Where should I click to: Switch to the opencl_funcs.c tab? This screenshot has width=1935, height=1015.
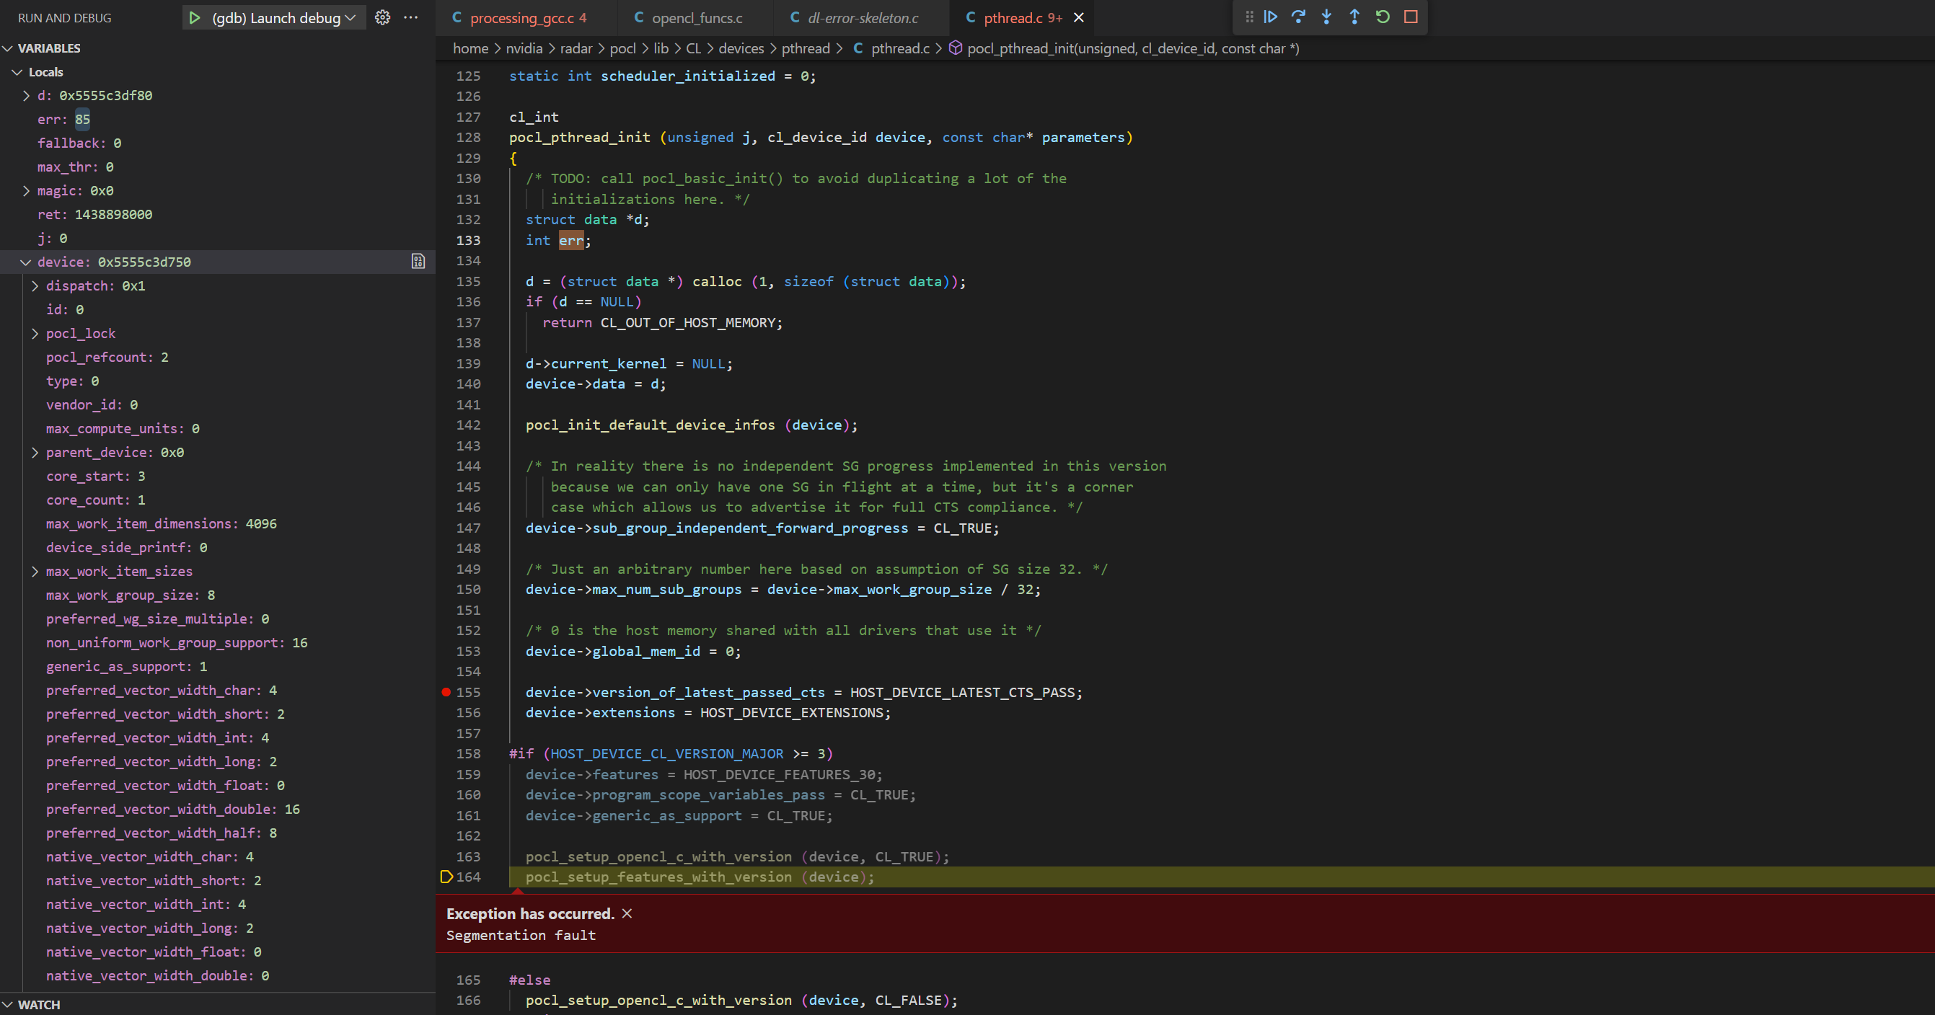tap(697, 17)
